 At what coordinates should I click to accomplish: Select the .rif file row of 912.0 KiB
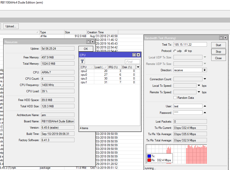pos(59,36)
